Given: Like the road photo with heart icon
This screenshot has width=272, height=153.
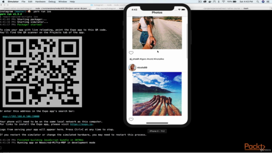Looking at the screenshot, I should pyautogui.click(x=131, y=53).
